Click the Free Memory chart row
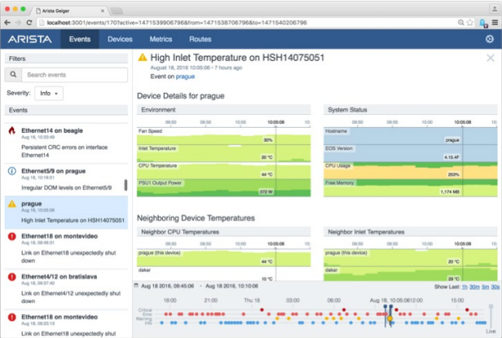502x338 pixels. pos(411,187)
